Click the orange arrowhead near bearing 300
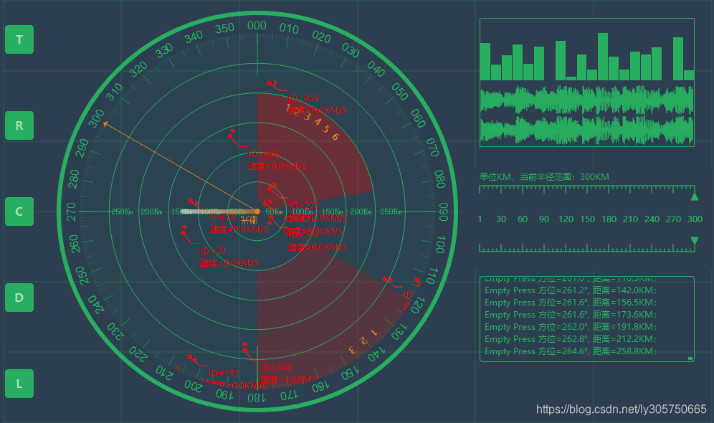The image size is (714, 423). [x=105, y=123]
